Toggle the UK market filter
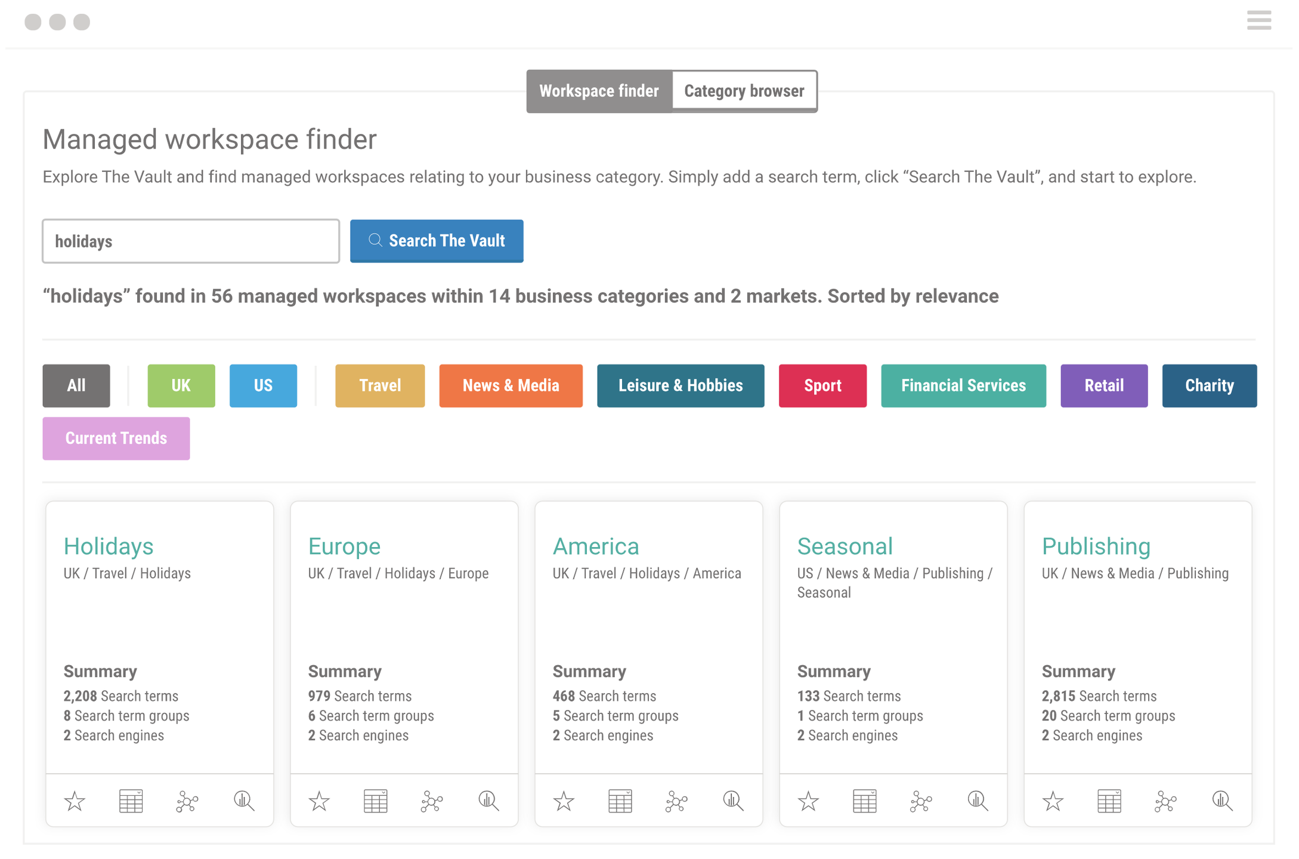This screenshot has width=1299, height=859. click(x=181, y=385)
